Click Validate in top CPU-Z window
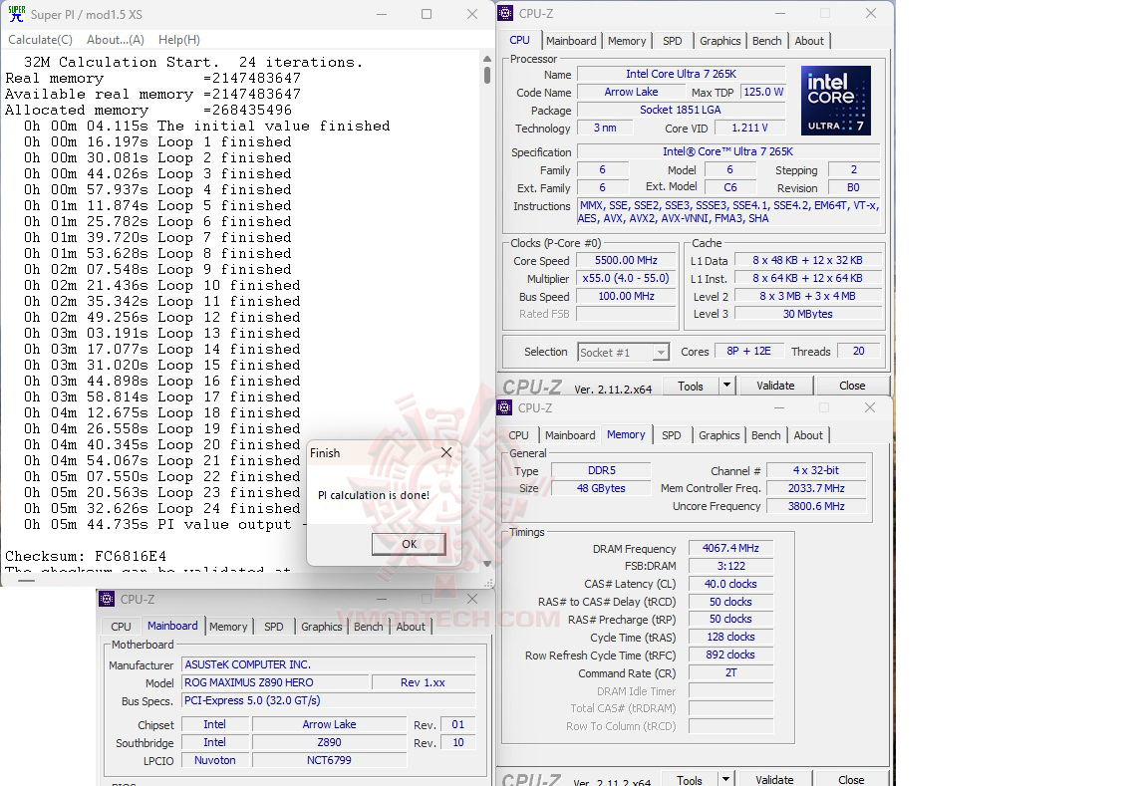Viewport: 1148px width, 786px height. 775,386
